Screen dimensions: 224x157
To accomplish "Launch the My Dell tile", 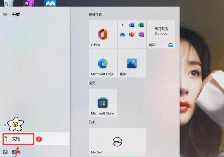I will 117,142.
